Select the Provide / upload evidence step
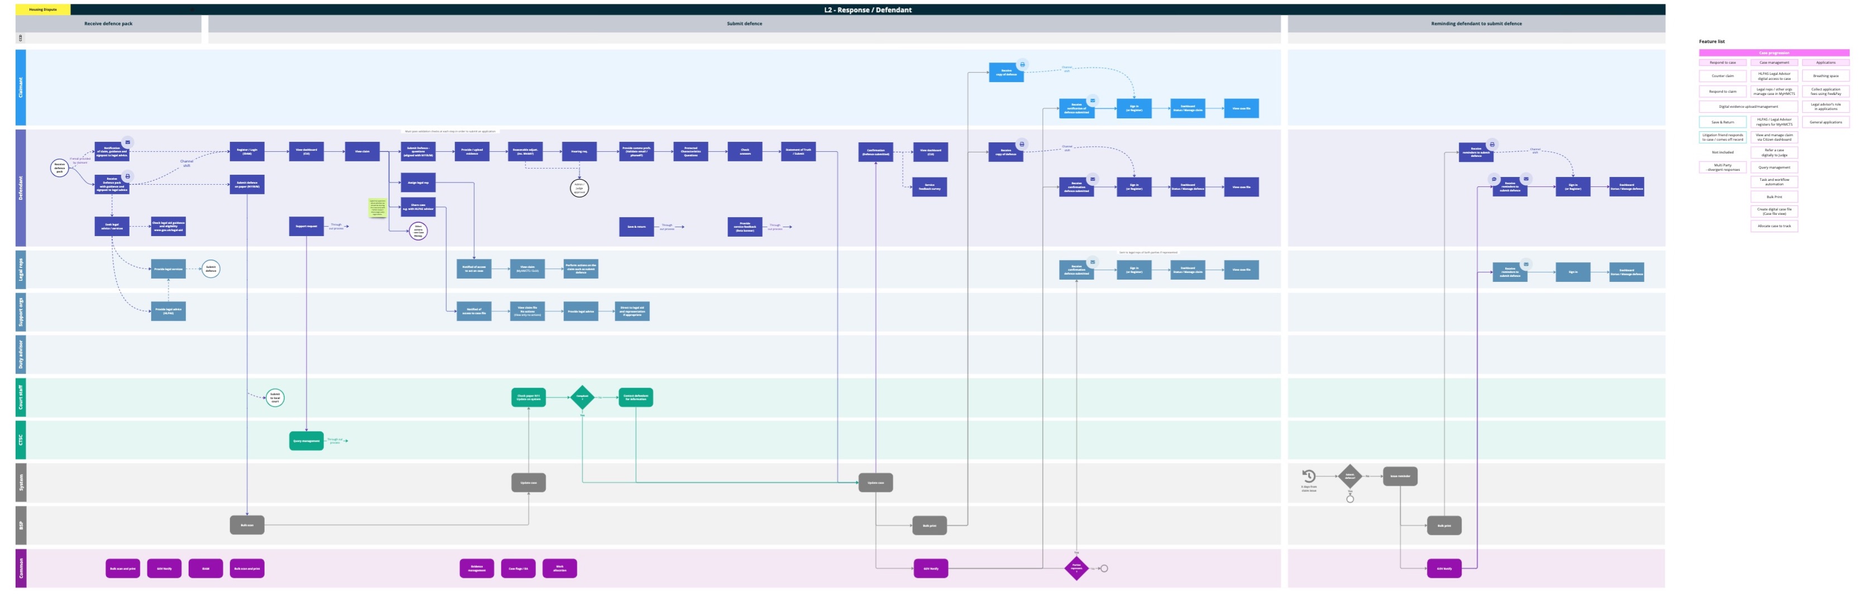1863x604 pixels. 472,151
